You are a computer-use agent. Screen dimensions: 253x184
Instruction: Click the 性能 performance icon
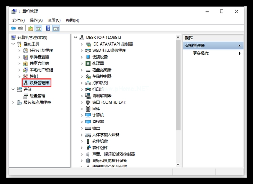26,76
